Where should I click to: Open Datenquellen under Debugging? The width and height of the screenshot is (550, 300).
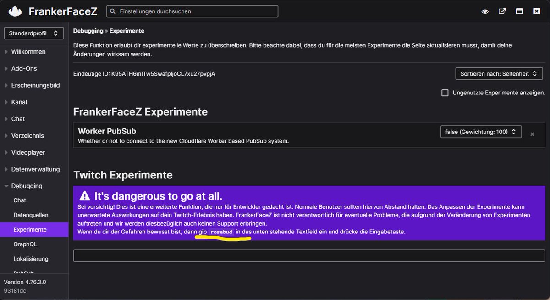click(31, 215)
